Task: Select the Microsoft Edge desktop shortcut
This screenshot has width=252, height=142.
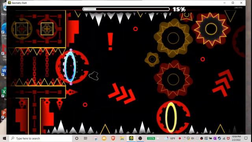Action: (4, 31)
